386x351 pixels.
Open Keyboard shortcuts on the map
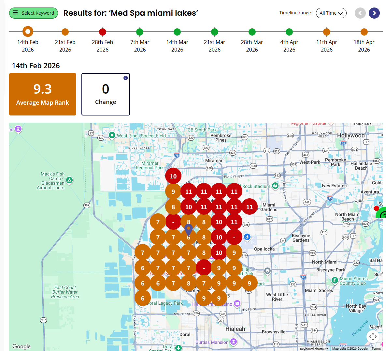(x=314, y=349)
